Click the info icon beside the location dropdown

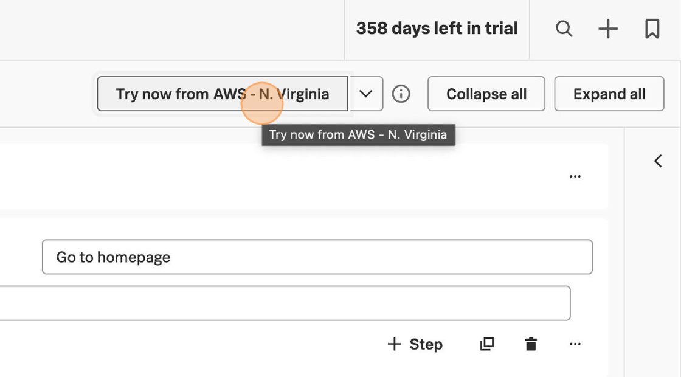(401, 94)
